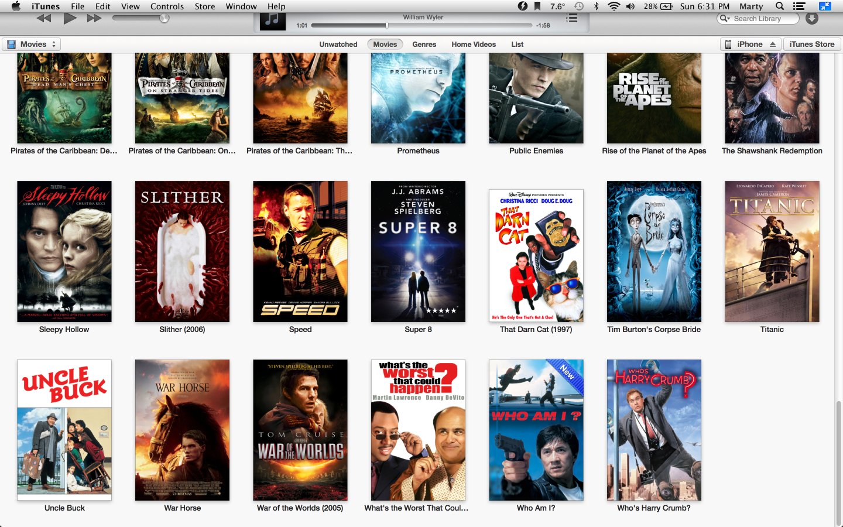This screenshot has height=527, width=843.
Task: Select Tim Burton's Corpse Bride poster
Action: pyautogui.click(x=654, y=251)
